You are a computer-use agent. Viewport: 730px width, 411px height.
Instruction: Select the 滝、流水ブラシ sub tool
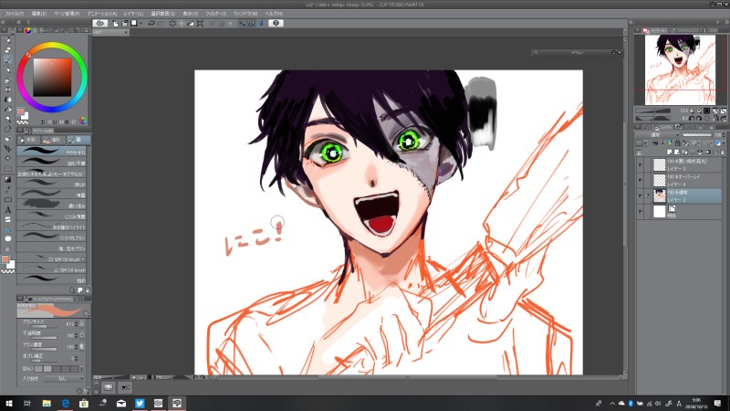pyautogui.click(x=52, y=248)
